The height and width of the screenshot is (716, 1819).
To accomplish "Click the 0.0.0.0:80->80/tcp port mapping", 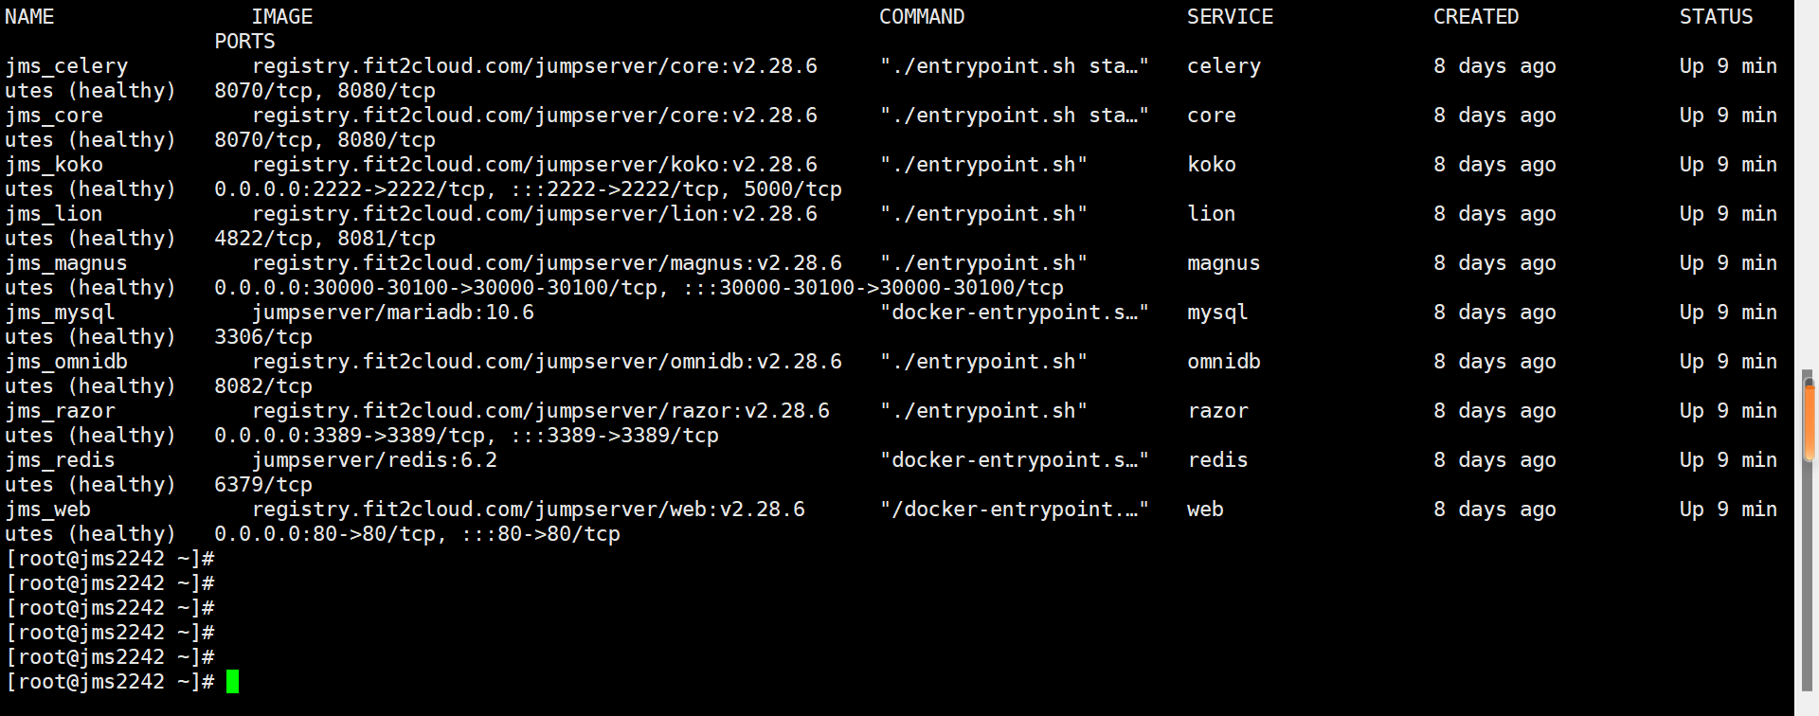I will pyautogui.click(x=325, y=534).
